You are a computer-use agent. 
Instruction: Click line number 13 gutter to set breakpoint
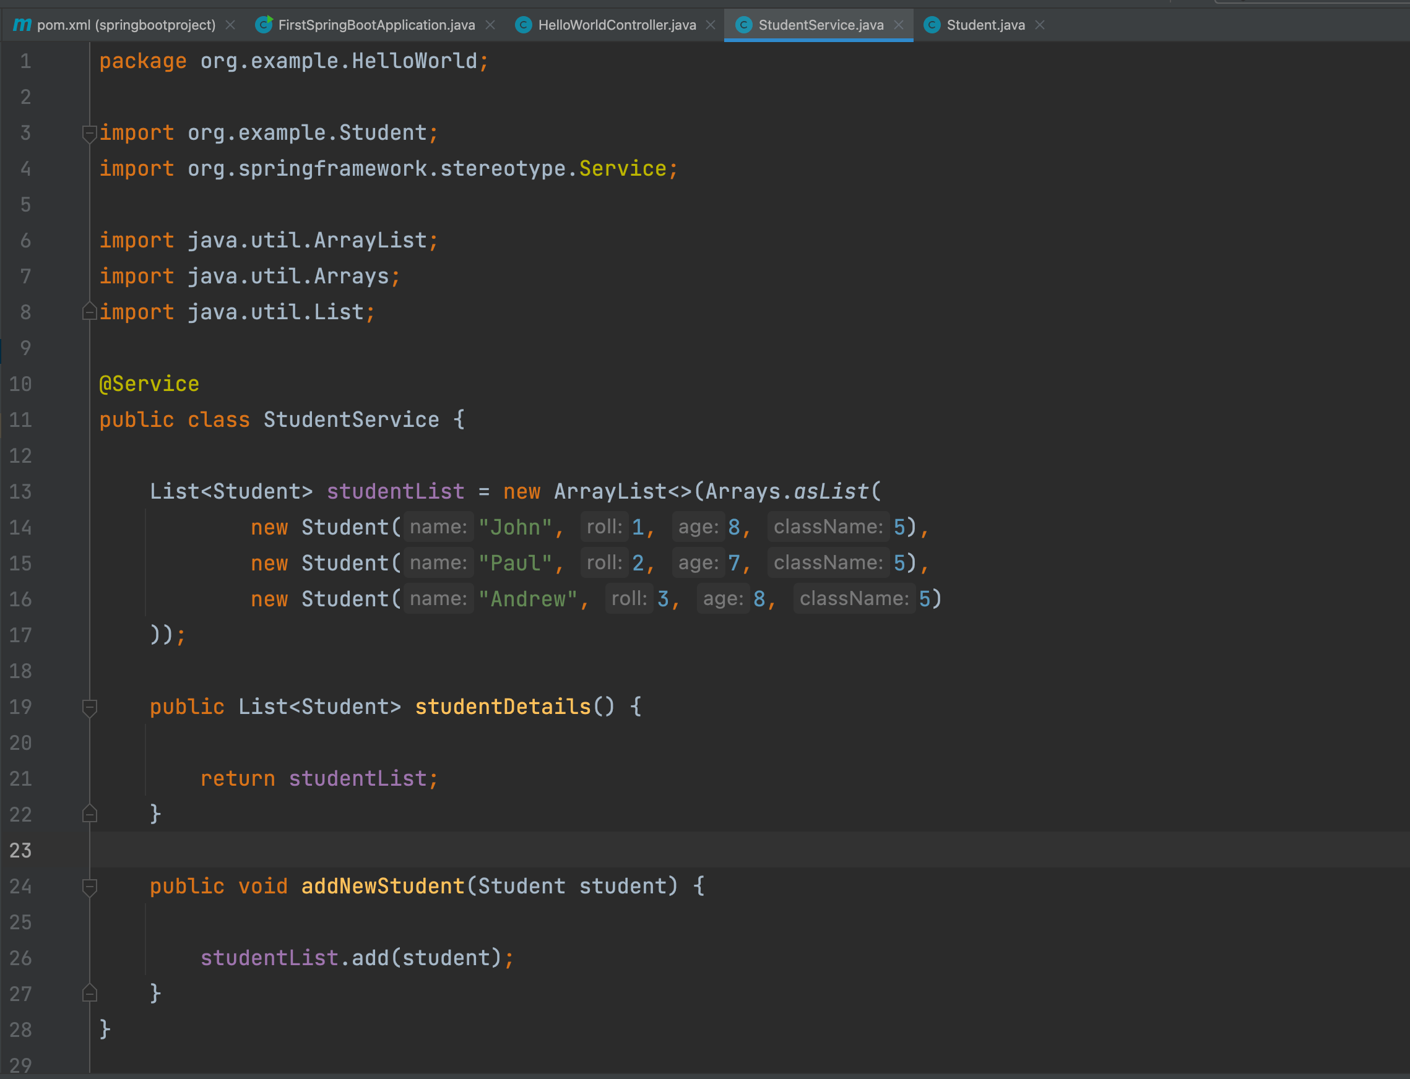click(20, 491)
